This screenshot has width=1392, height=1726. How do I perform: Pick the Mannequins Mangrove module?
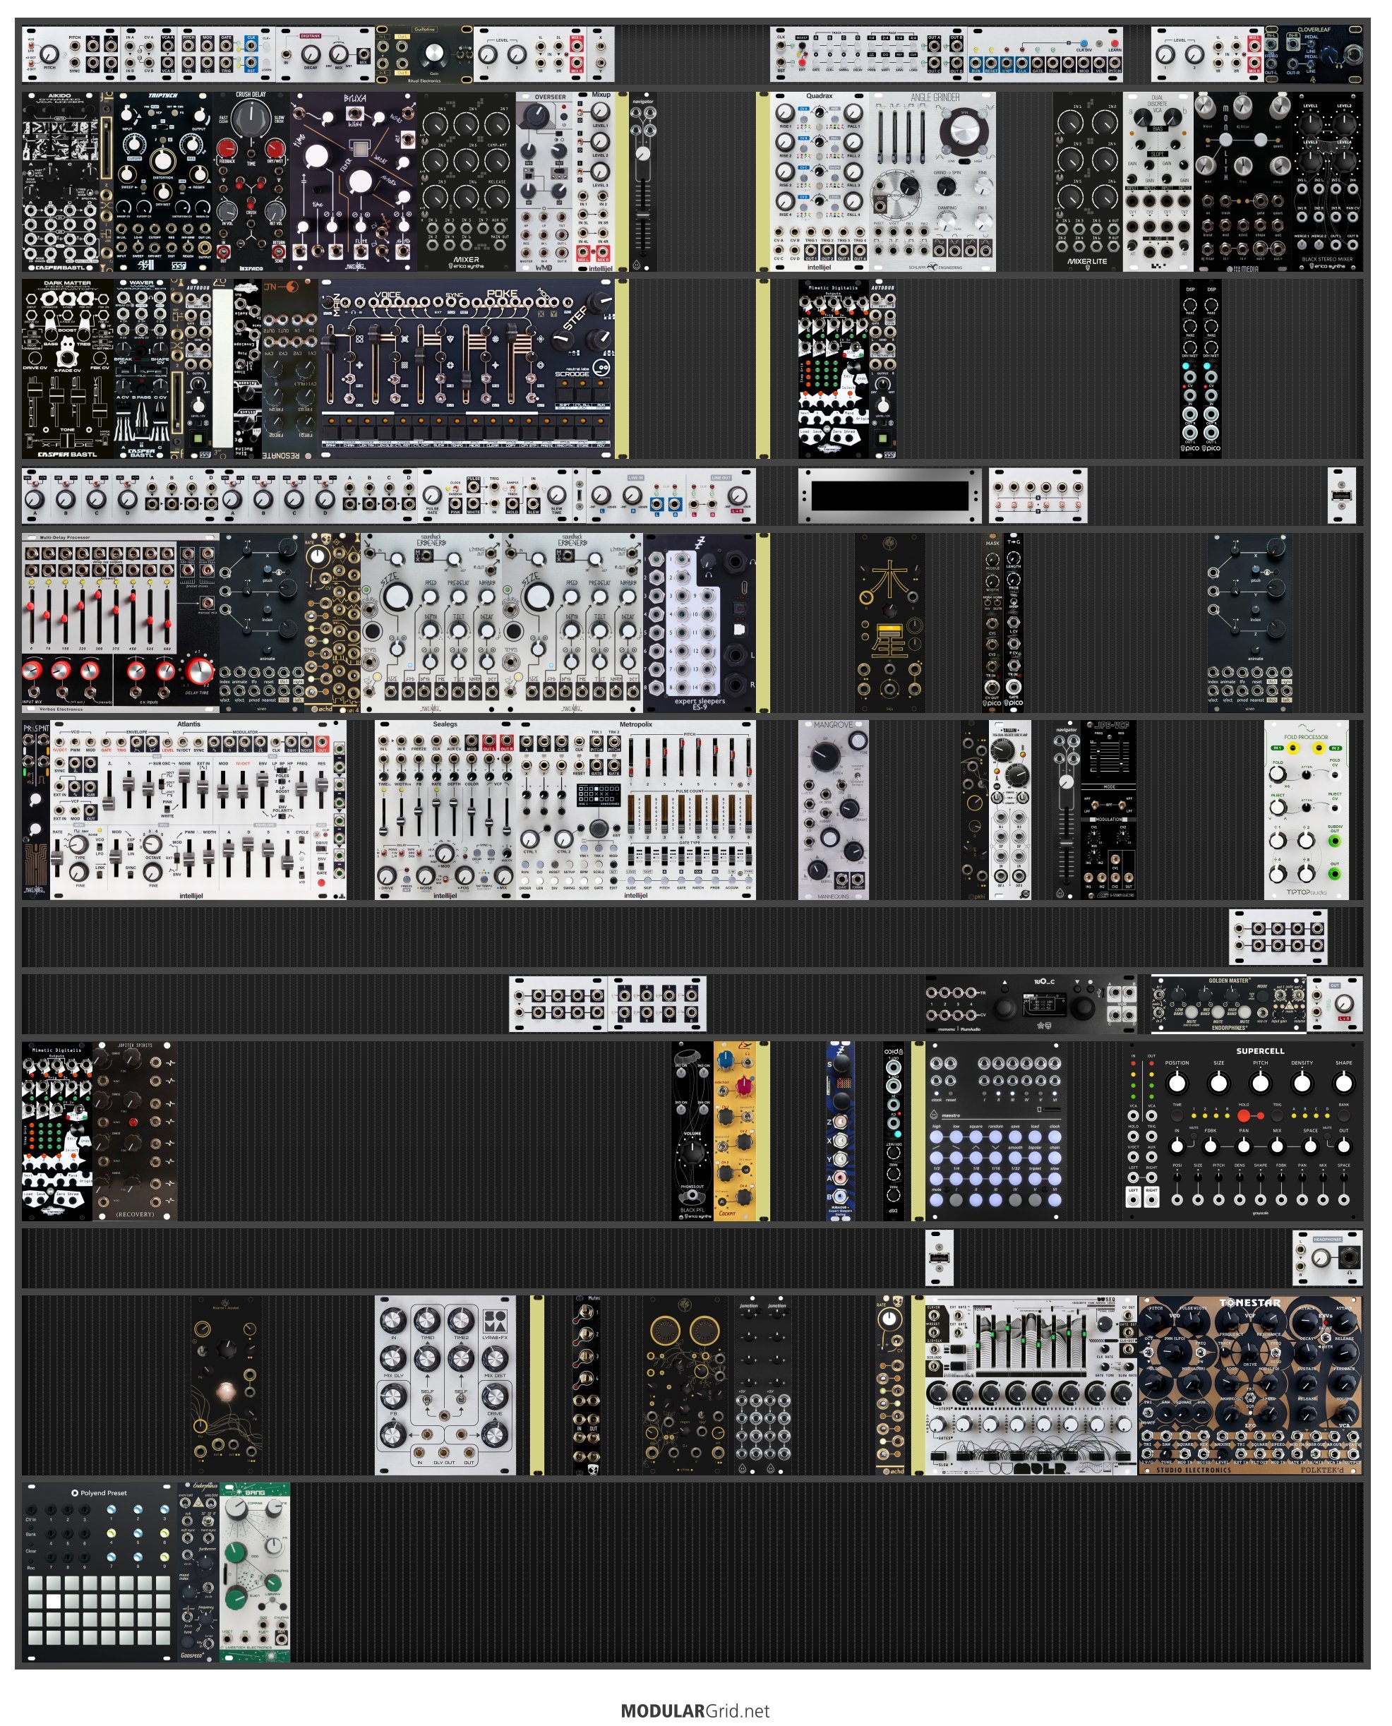834,810
